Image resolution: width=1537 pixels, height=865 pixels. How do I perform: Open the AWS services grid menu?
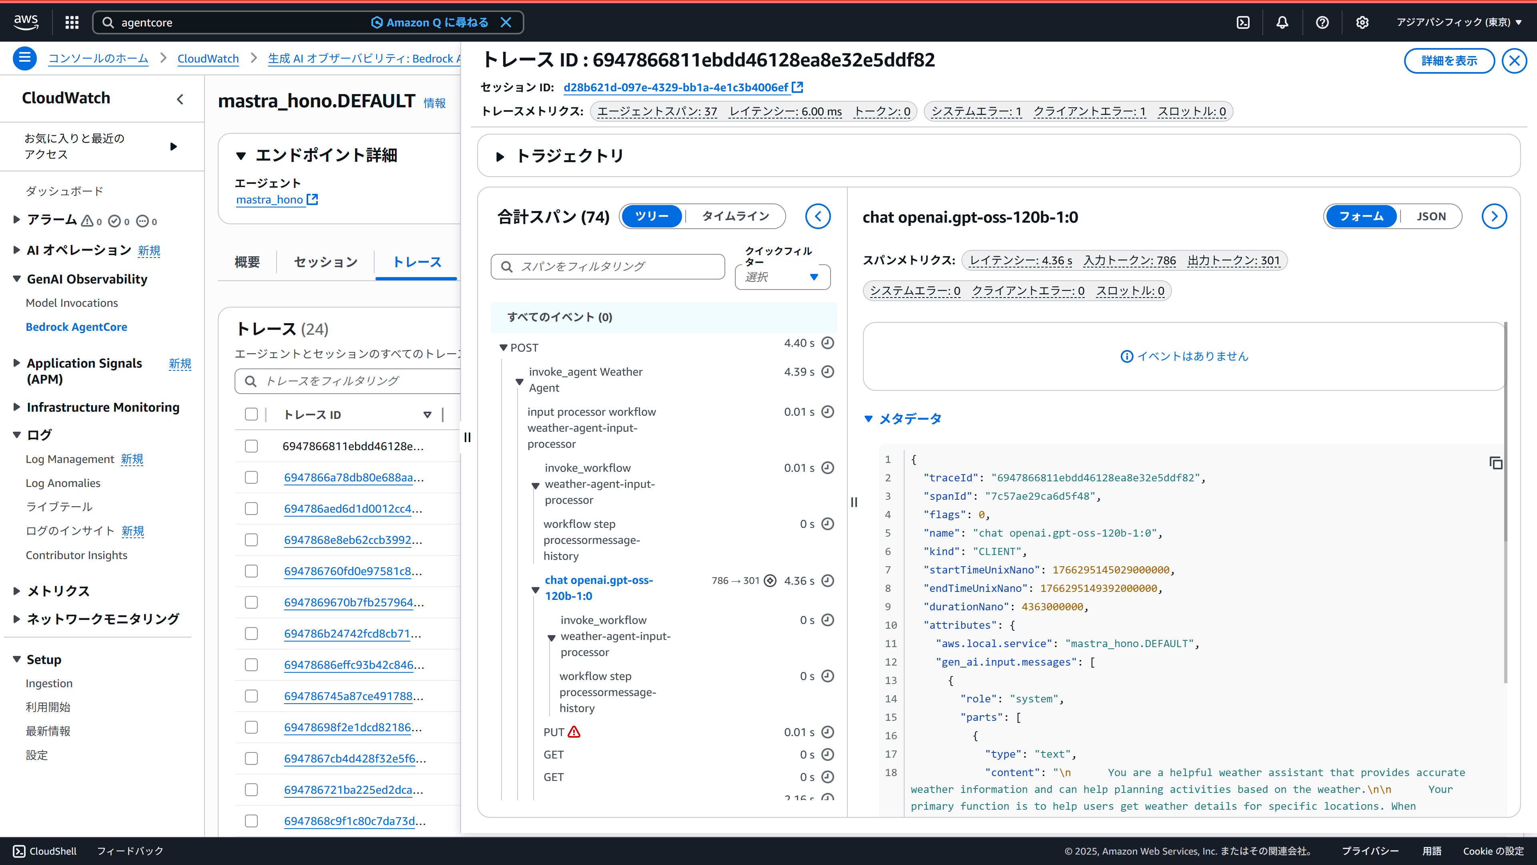click(x=72, y=22)
